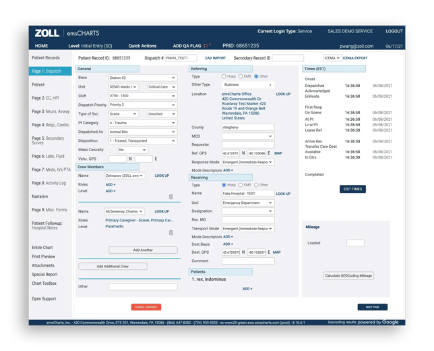
Task: Click Calculate GEOCoding Mileage button
Action: tap(348, 275)
